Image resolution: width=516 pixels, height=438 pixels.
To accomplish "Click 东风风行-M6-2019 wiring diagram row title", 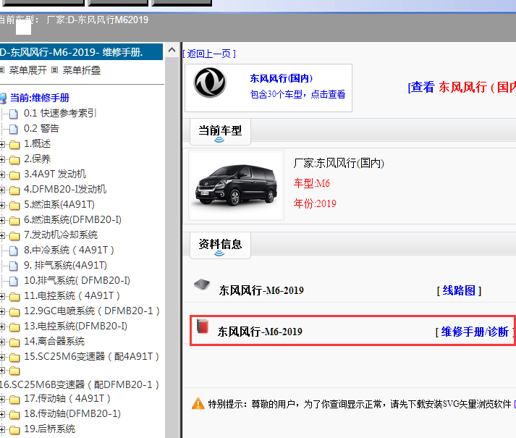I will pos(261,290).
